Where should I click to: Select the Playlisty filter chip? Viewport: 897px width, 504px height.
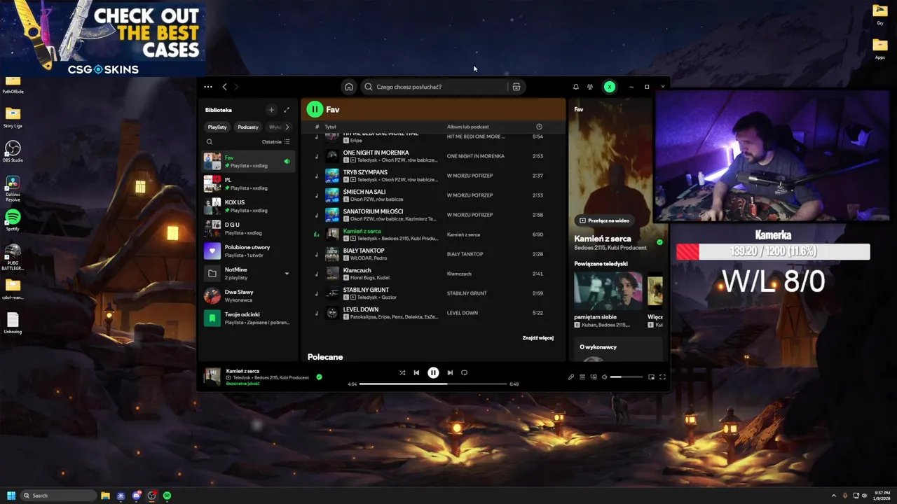[x=217, y=127]
